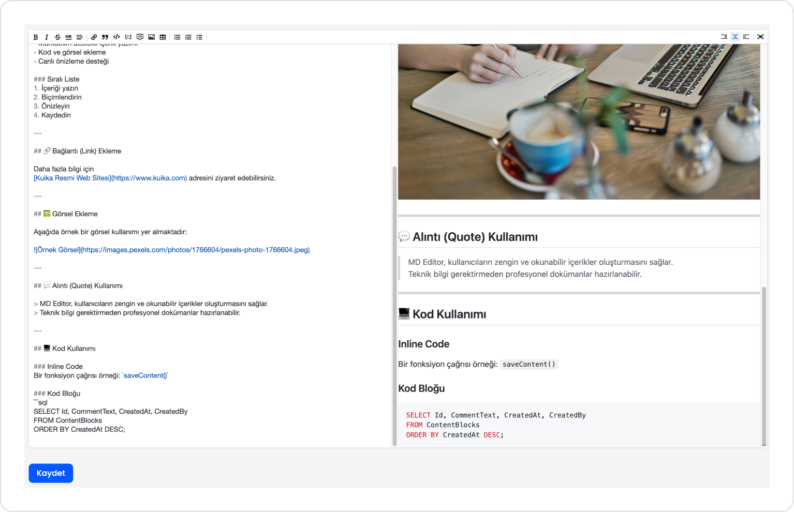Insert a comment with the speech bubble icon
This screenshot has width=794, height=512.
click(140, 37)
